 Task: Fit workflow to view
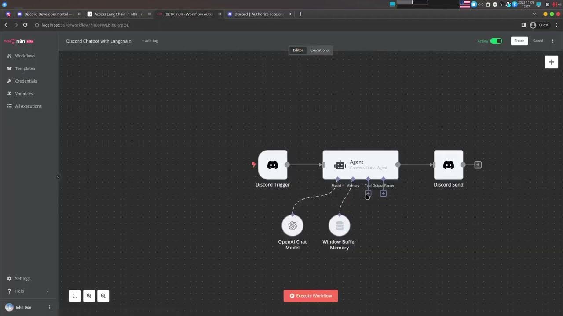tap(75, 296)
